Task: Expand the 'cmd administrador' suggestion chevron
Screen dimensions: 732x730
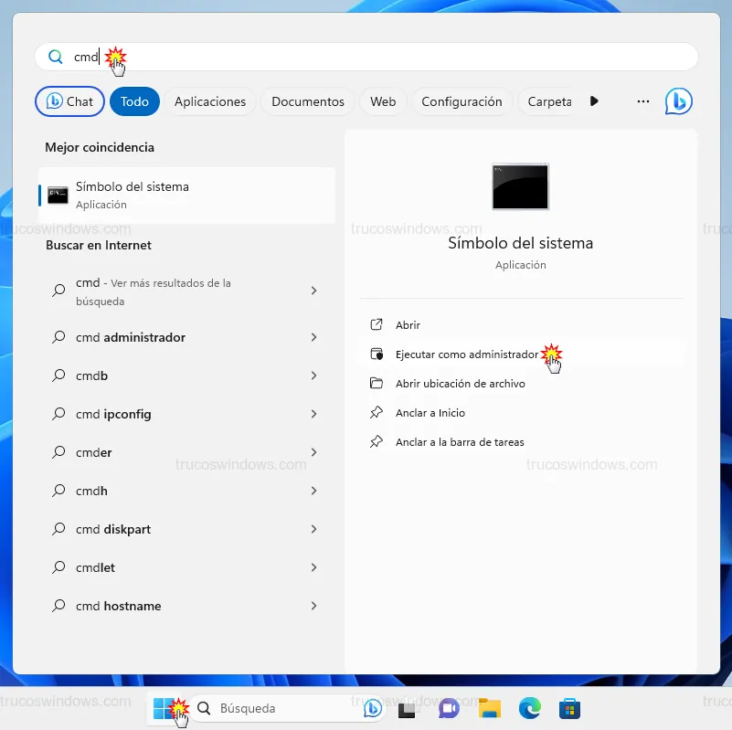Action: [313, 337]
